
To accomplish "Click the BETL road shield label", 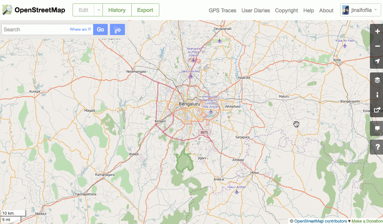I will point(205,133).
